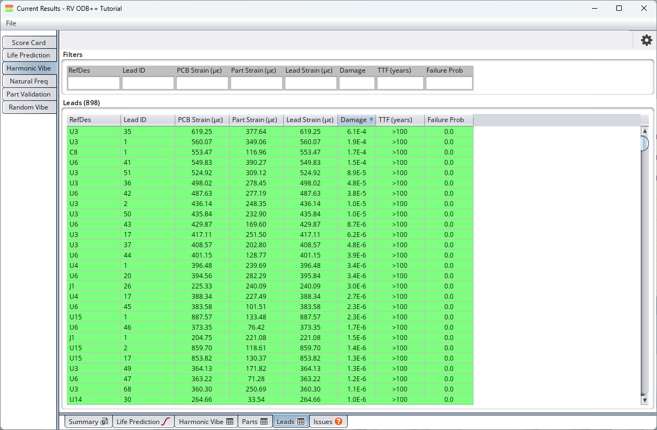Open the File menu
657x430 pixels.
coord(11,23)
